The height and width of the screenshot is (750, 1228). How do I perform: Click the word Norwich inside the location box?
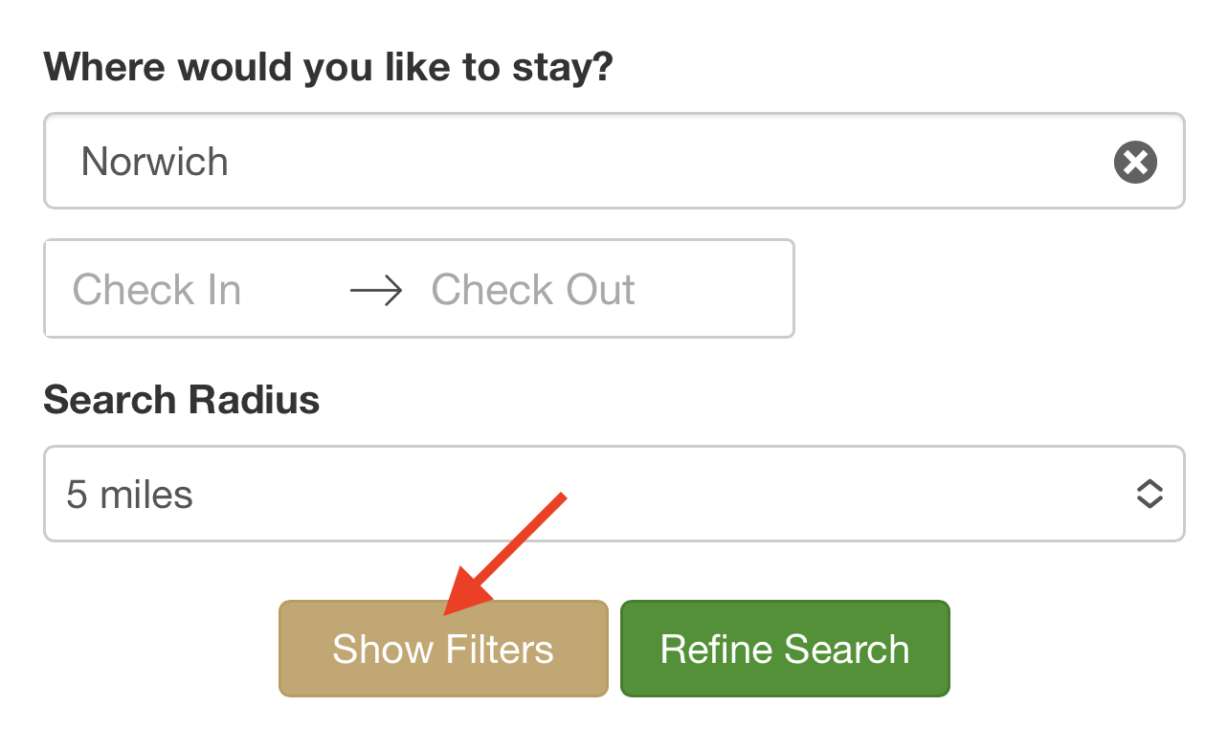(x=155, y=162)
